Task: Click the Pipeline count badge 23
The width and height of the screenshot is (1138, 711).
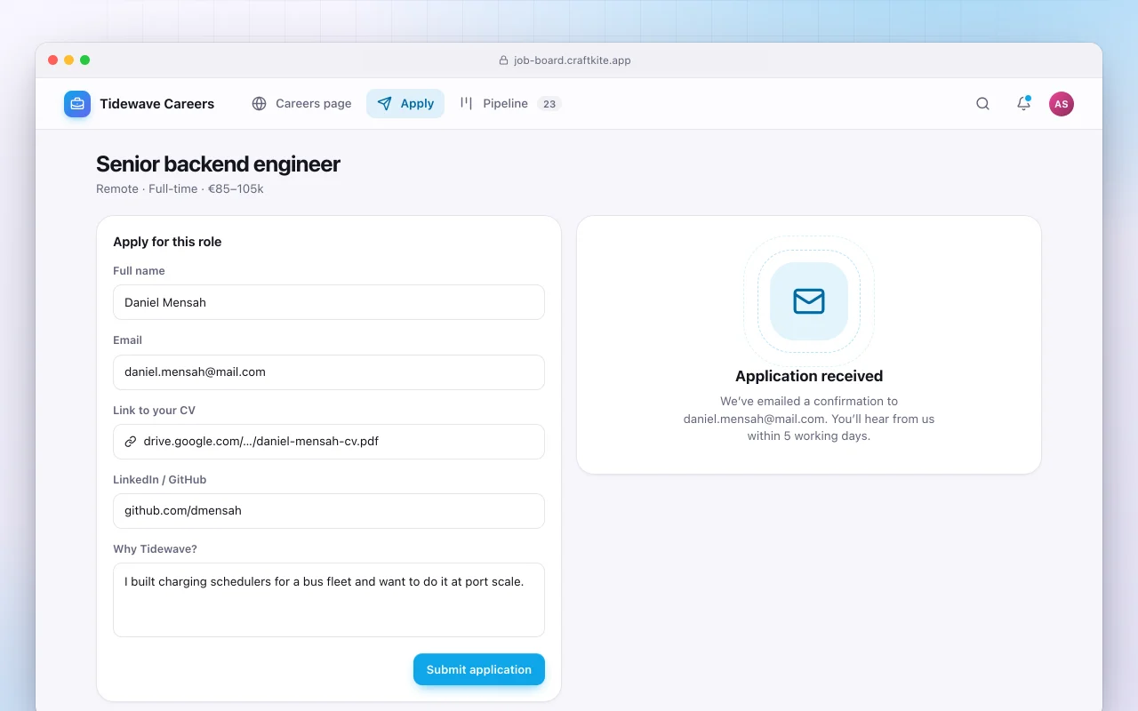Action: (x=549, y=104)
